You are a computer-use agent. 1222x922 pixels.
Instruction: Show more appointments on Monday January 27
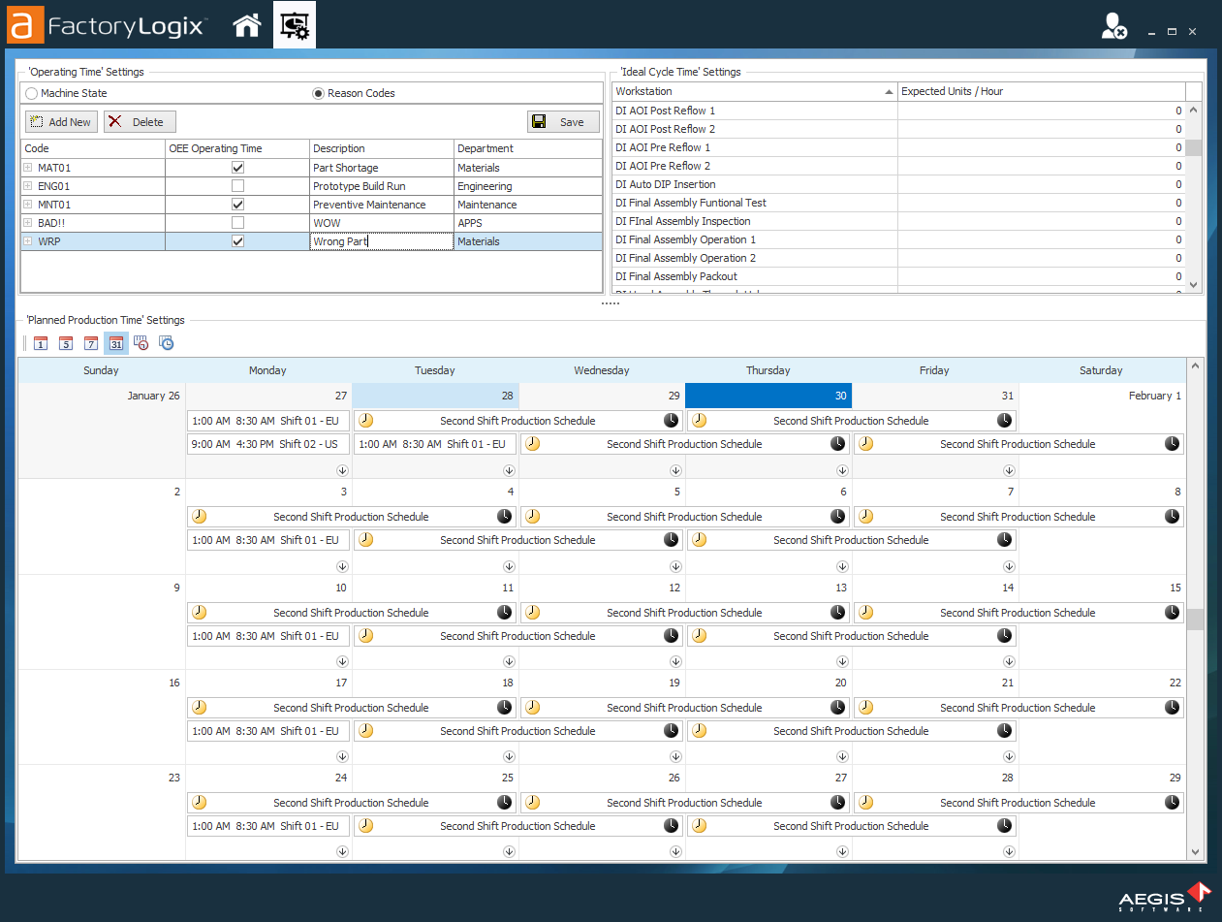(x=343, y=470)
